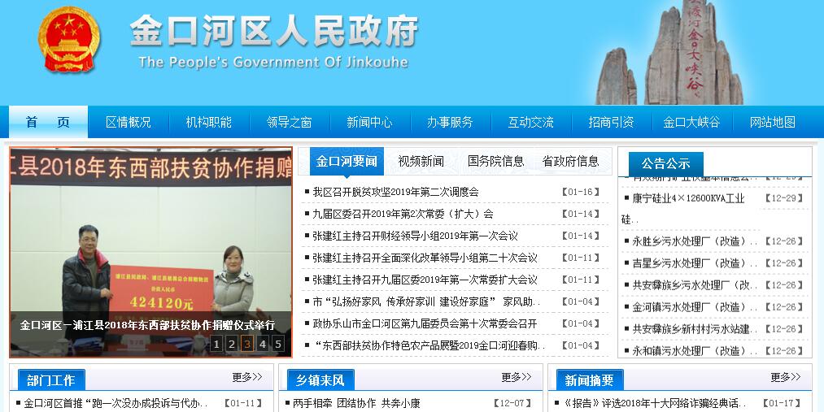Go to 机构职能 in navigation bar
Viewport: 824px width, 412px height.
point(208,122)
